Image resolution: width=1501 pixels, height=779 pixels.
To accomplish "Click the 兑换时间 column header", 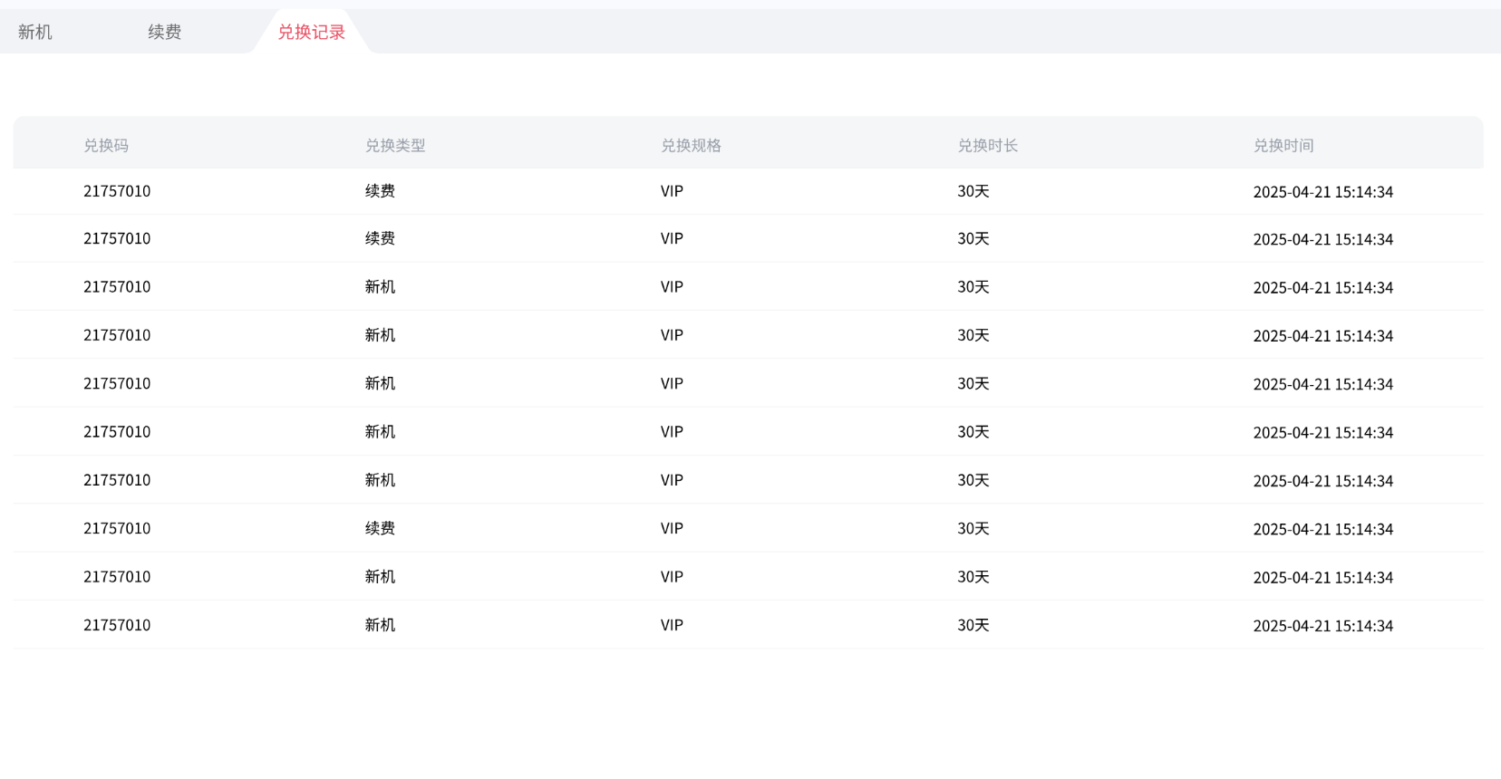I will coord(1283,145).
